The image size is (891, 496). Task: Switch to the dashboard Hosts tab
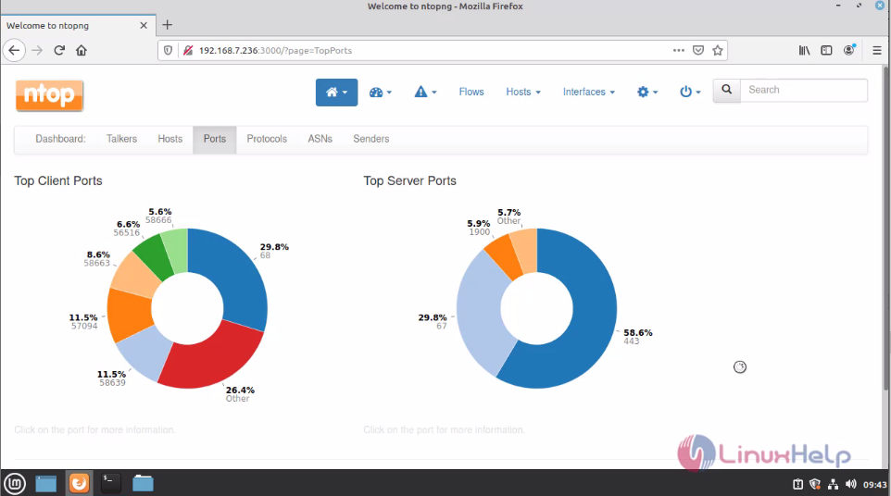[x=169, y=139]
